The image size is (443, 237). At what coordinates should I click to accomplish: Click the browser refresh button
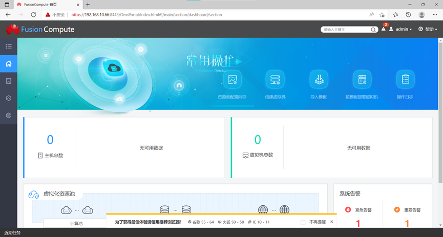(x=33, y=15)
